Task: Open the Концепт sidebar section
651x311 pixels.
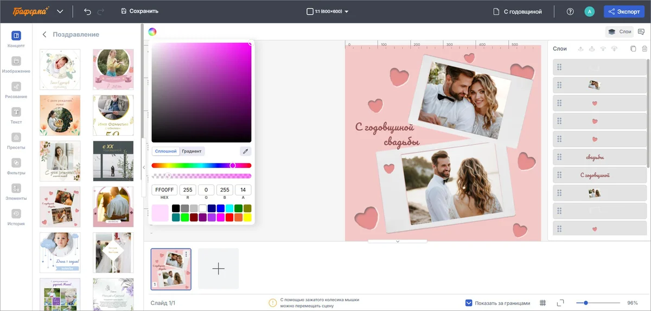Action: pos(16,40)
